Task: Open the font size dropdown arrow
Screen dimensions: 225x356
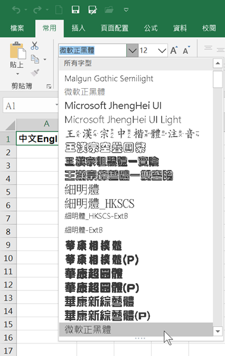Action: 162,51
